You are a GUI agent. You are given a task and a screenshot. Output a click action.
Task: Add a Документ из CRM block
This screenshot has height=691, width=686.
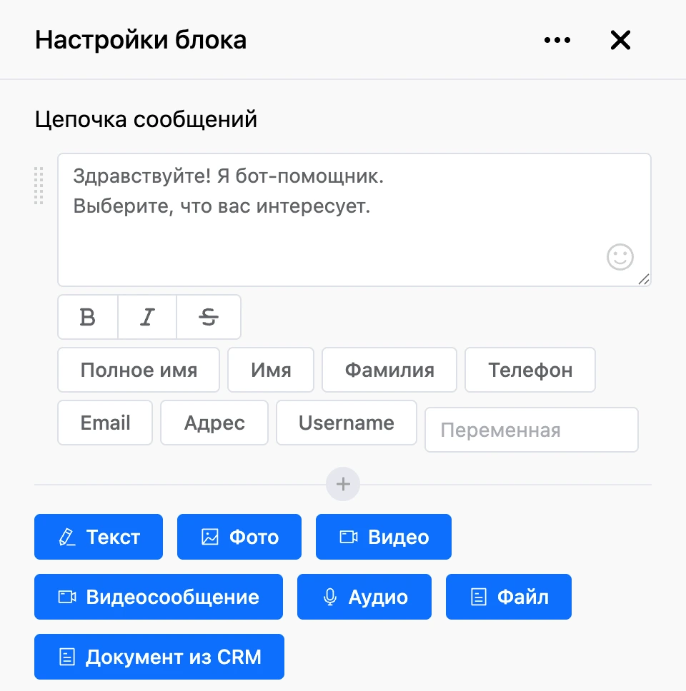[159, 657]
